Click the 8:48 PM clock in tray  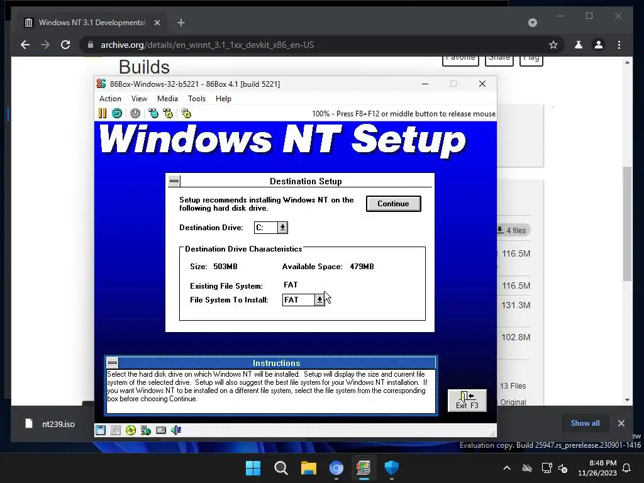(603, 463)
